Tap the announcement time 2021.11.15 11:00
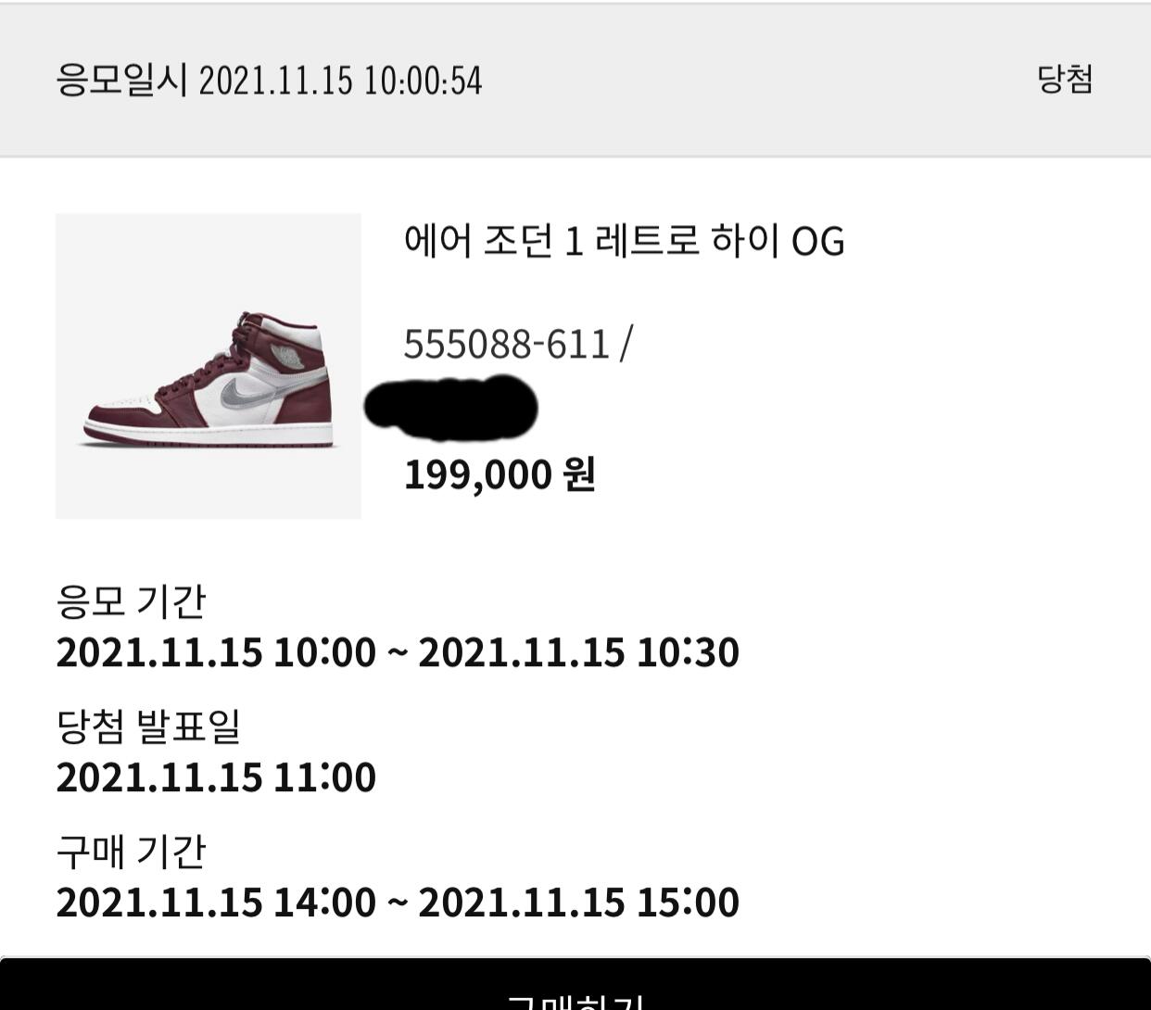 click(216, 777)
